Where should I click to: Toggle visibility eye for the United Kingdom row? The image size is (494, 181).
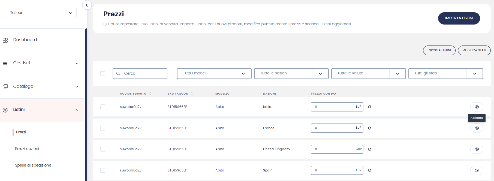(477, 149)
